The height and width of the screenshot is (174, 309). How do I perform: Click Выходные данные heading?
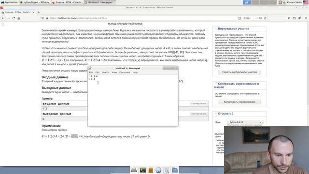(56, 88)
